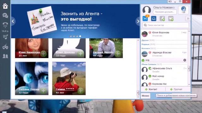The height and width of the screenshot is (113, 202).
Task: Open the Меню button
Action: pos(146,96)
